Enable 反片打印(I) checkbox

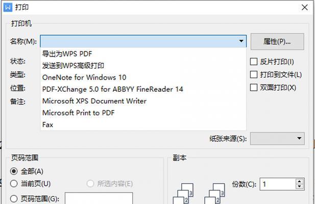[254, 62]
